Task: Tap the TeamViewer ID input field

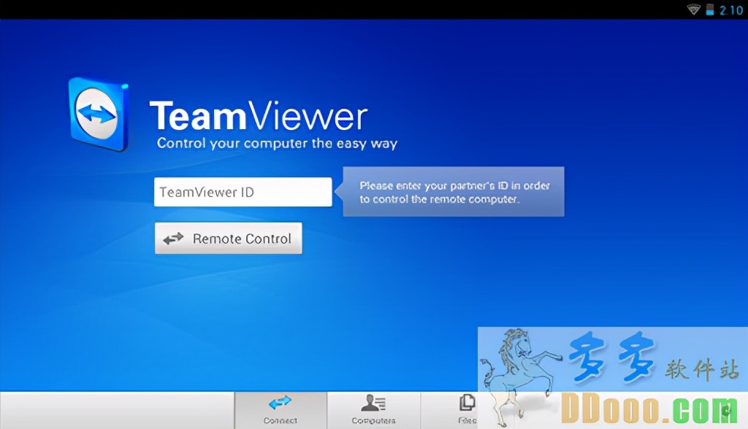Action: [243, 191]
